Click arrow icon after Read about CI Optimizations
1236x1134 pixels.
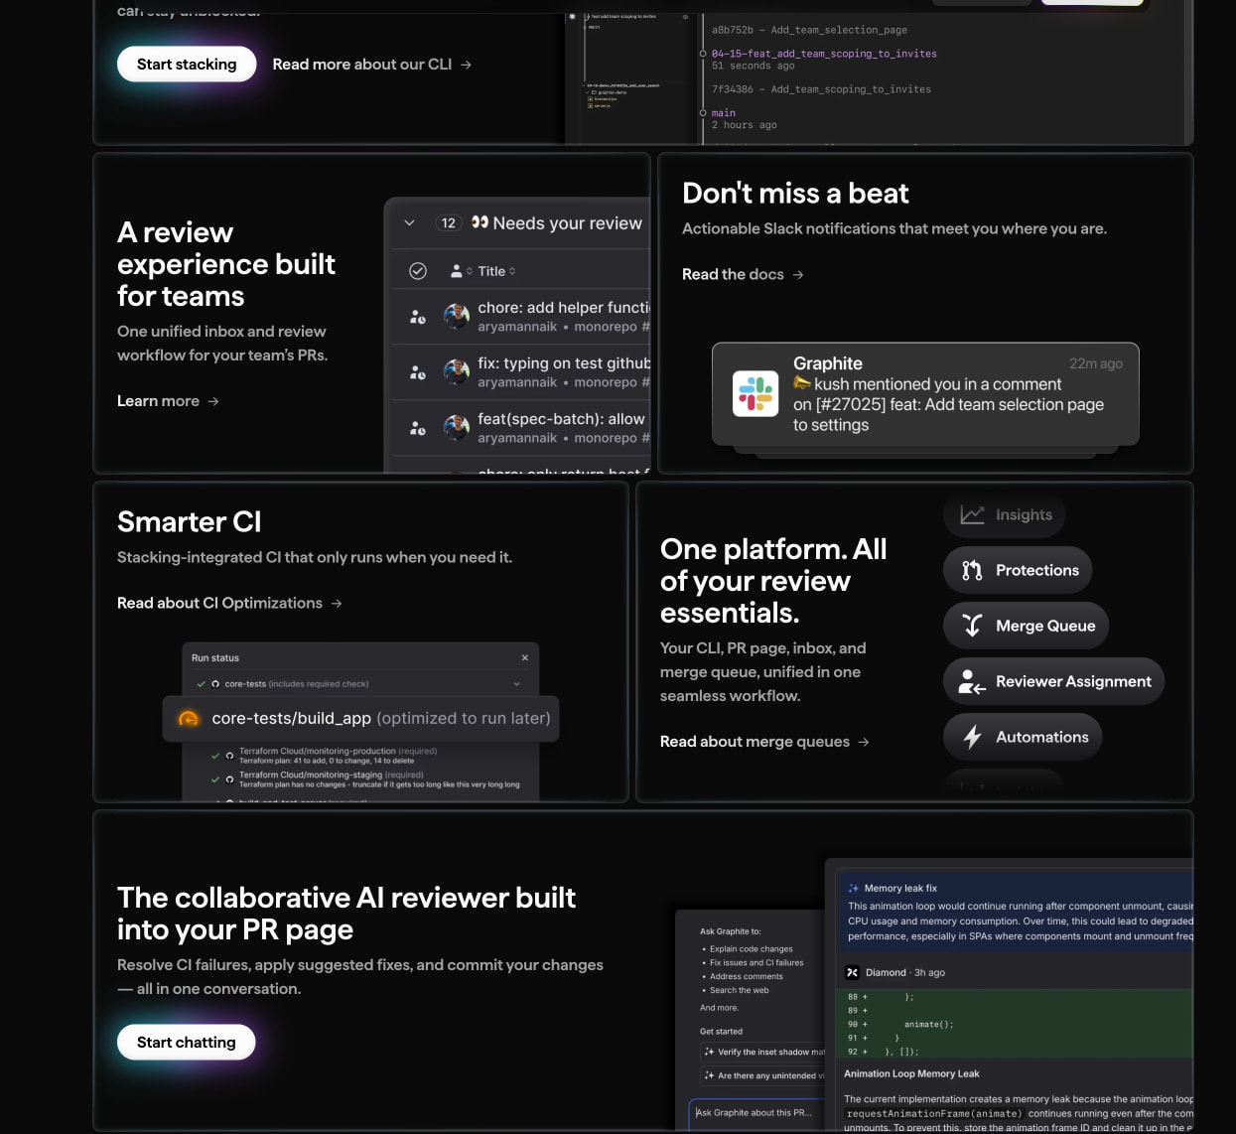coord(337,603)
